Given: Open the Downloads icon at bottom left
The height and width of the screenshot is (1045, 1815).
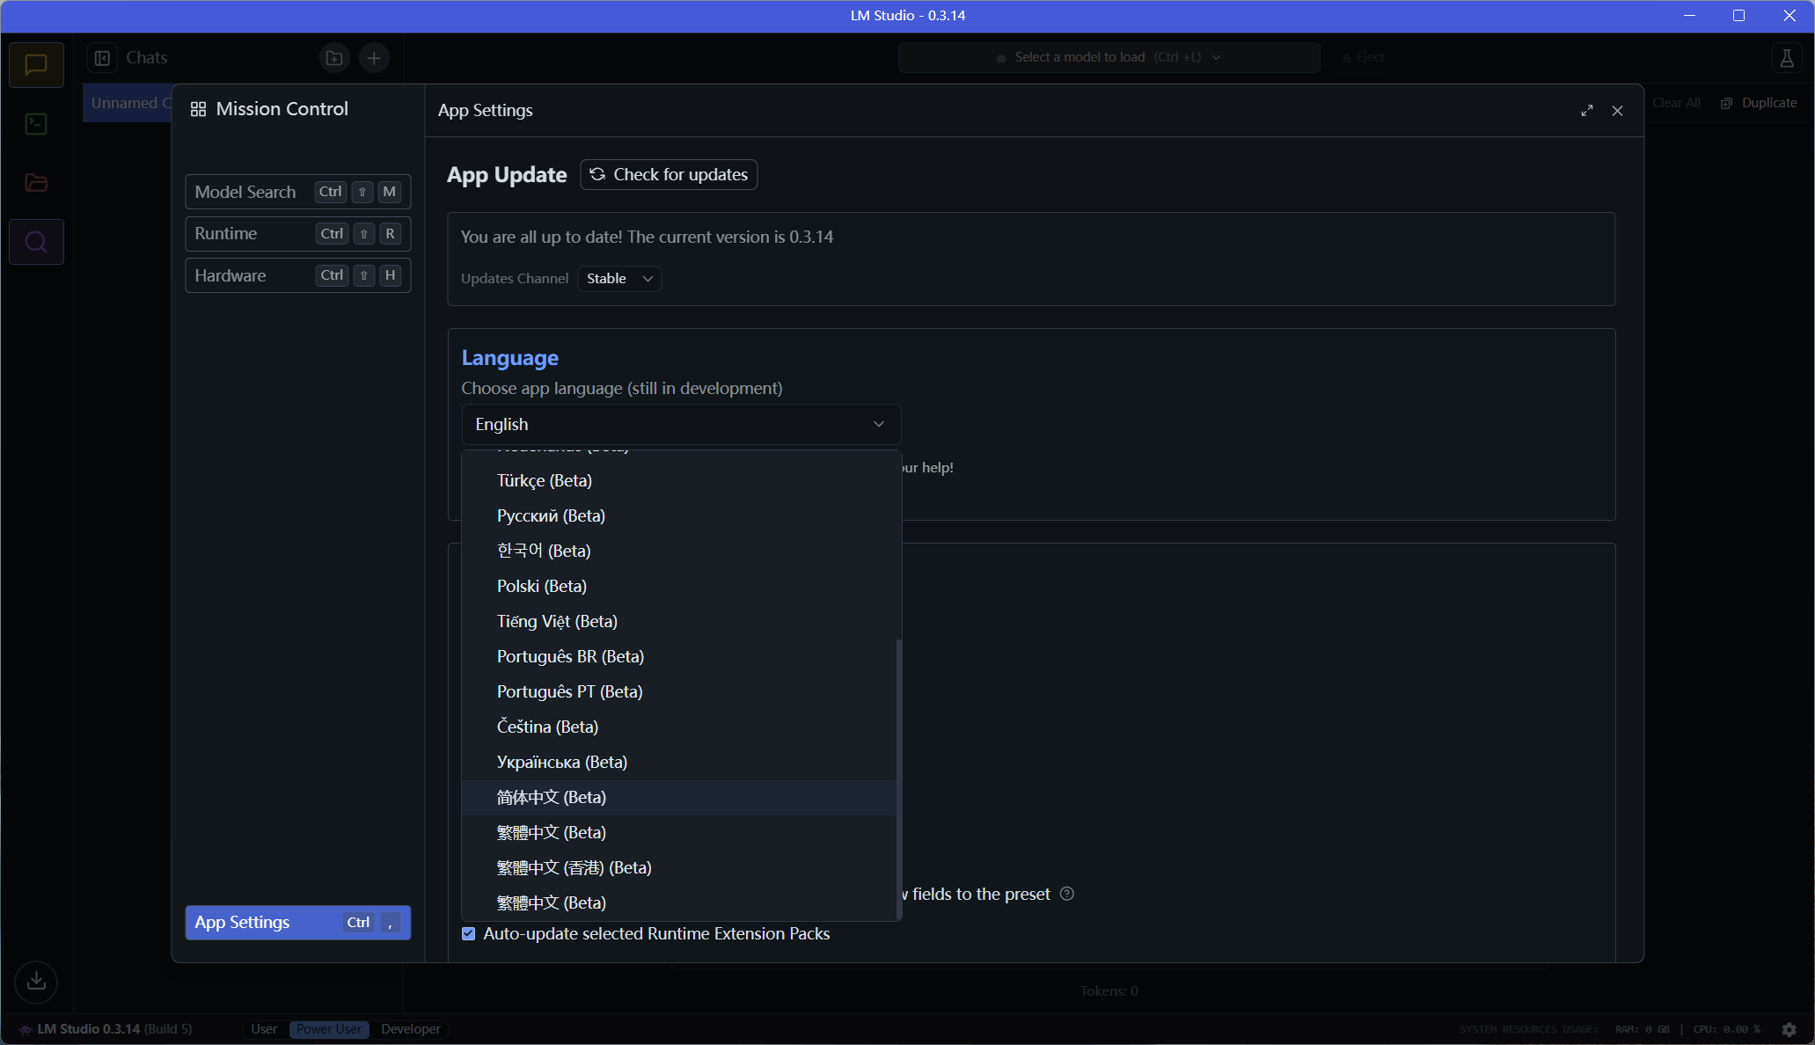Looking at the screenshot, I should (x=36, y=981).
